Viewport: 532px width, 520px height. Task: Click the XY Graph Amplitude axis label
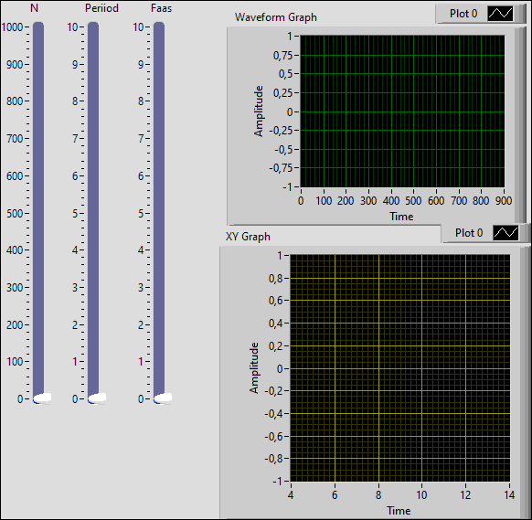click(254, 368)
